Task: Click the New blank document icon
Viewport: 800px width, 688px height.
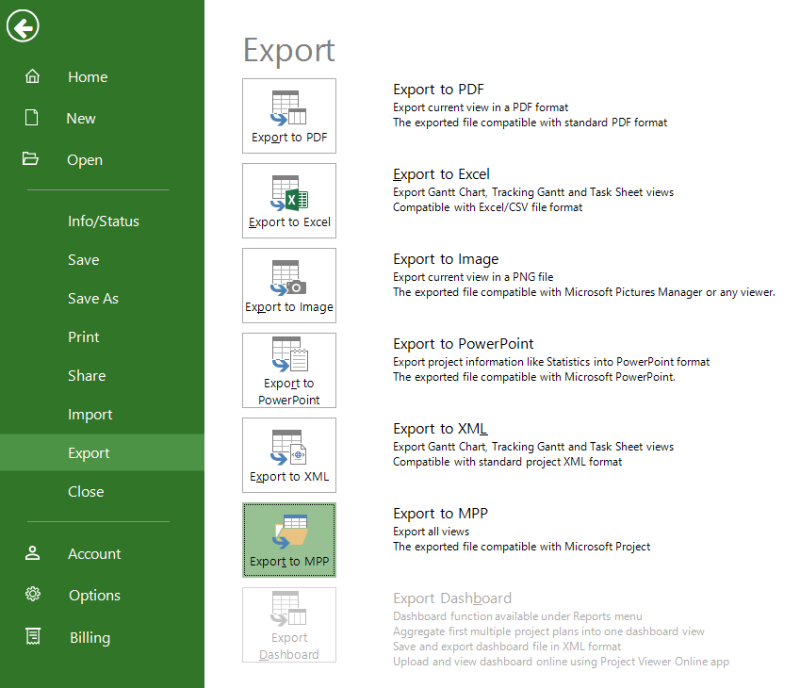Action: 32,118
